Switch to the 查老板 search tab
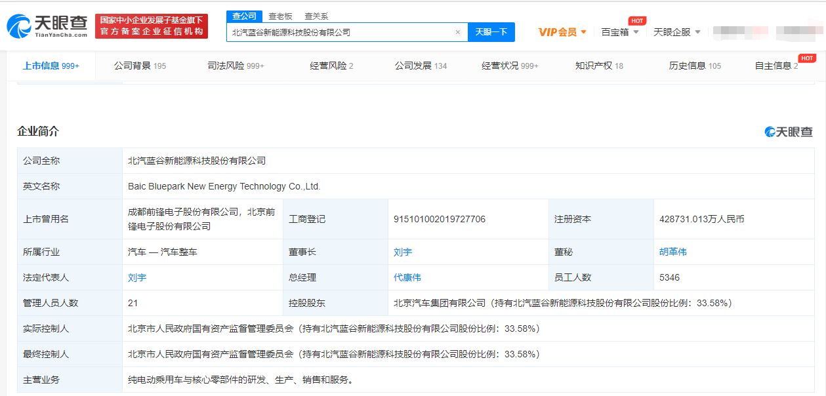 280,16
